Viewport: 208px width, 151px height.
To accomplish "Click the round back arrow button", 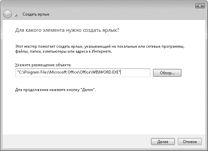I will pos(7,14).
